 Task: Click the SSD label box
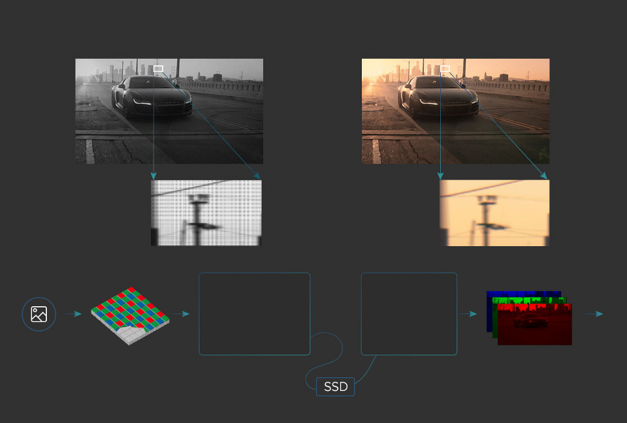335,386
